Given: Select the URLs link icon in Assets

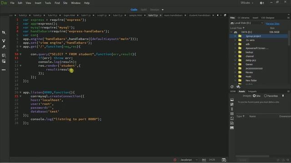Looking at the screenshot, I should (x=232, y=109).
